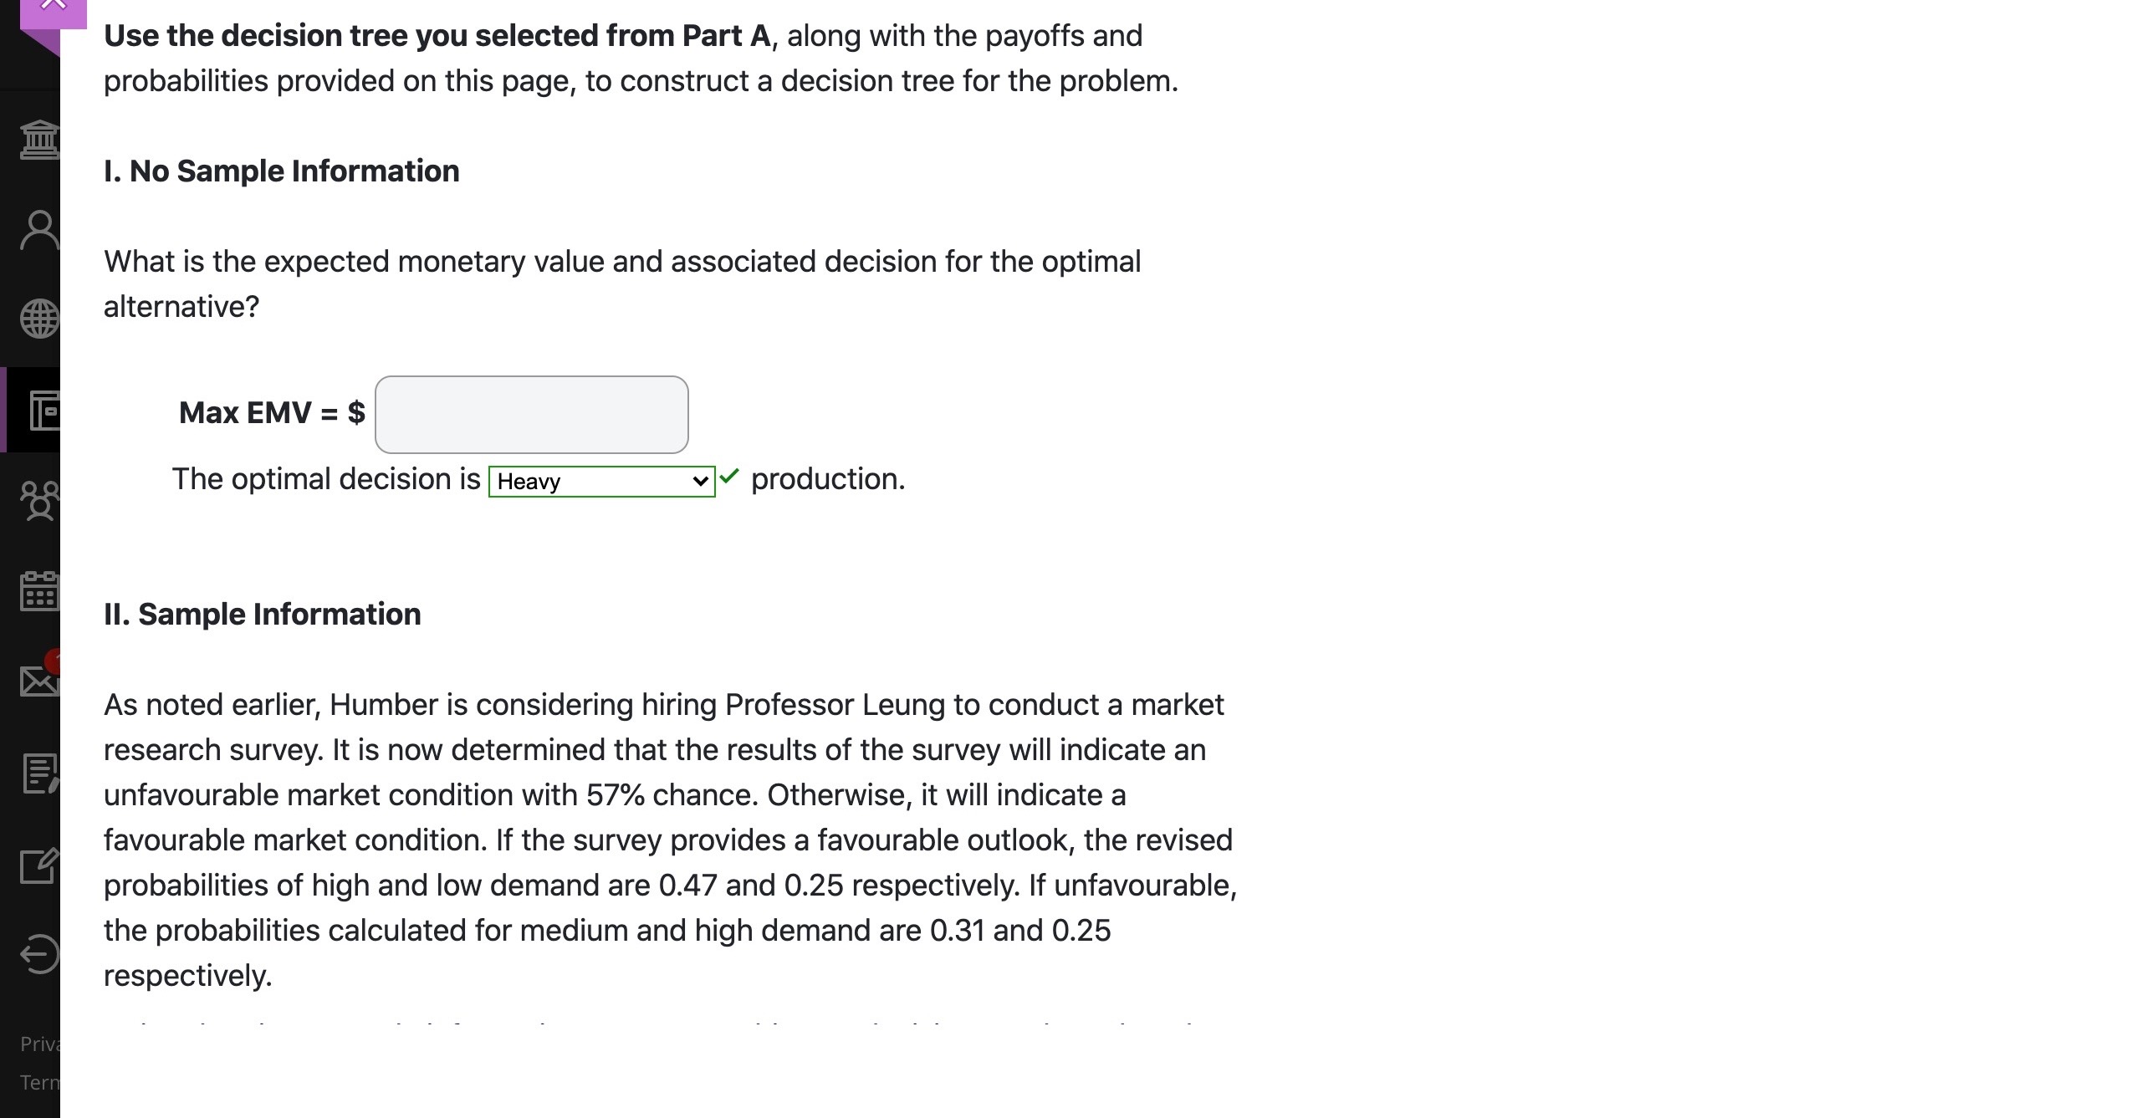Click the green checkmark beside the dropdown
This screenshot has width=2141, height=1118.
click(x=729, y=477)
